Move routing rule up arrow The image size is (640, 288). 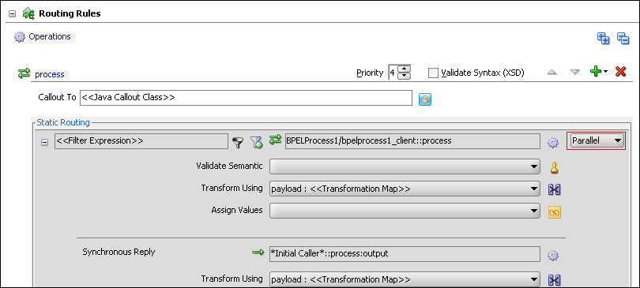552,73
